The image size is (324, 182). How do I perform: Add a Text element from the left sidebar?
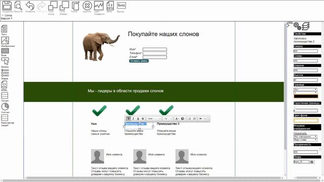click(x=5, y=29)
